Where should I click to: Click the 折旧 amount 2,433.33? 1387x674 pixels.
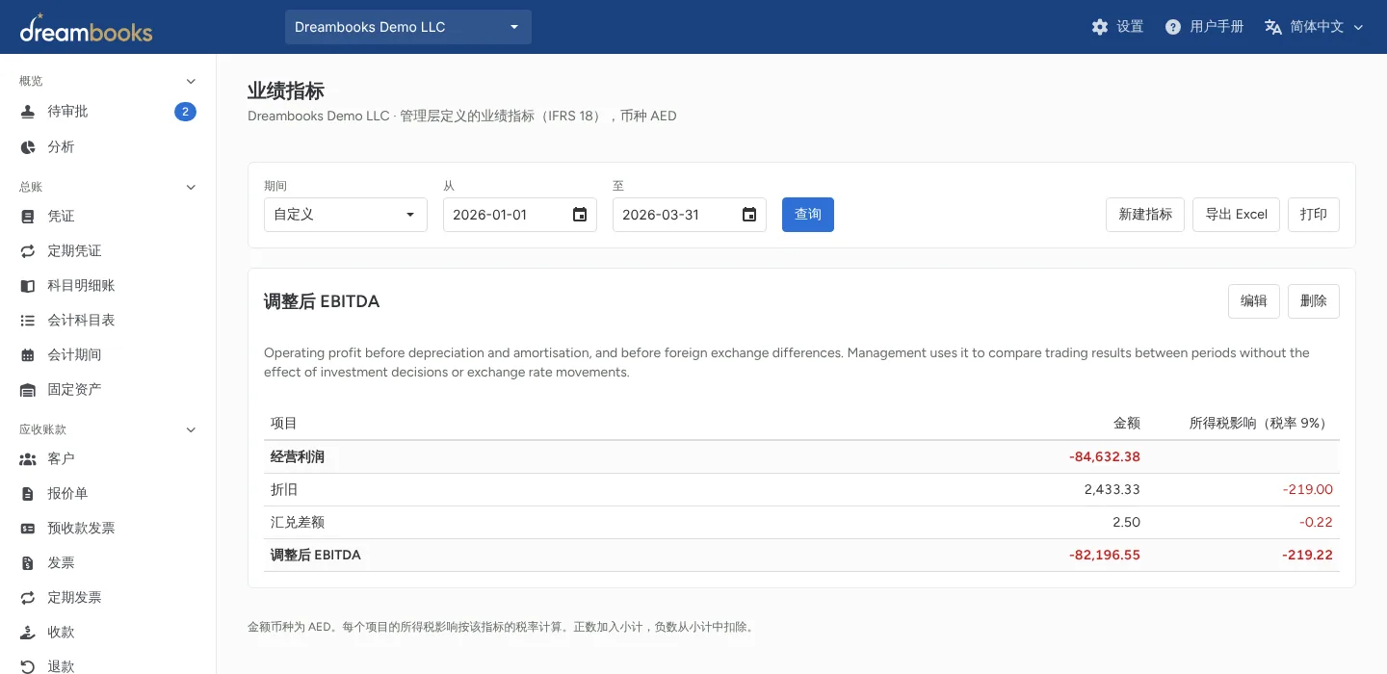pyautogui.click(x=1112, y=490)
